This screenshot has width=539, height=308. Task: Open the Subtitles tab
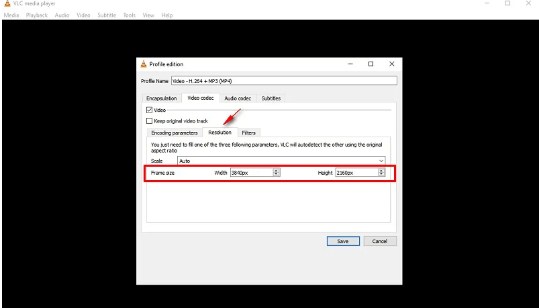[271, 98]
